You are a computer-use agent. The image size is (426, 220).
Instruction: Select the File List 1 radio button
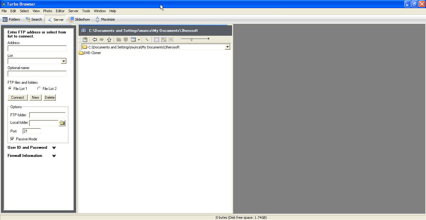(x=10, y=88)
